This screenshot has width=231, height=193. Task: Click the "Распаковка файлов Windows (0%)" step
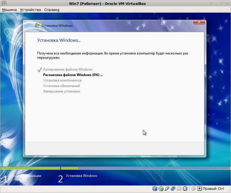point(73,75)
